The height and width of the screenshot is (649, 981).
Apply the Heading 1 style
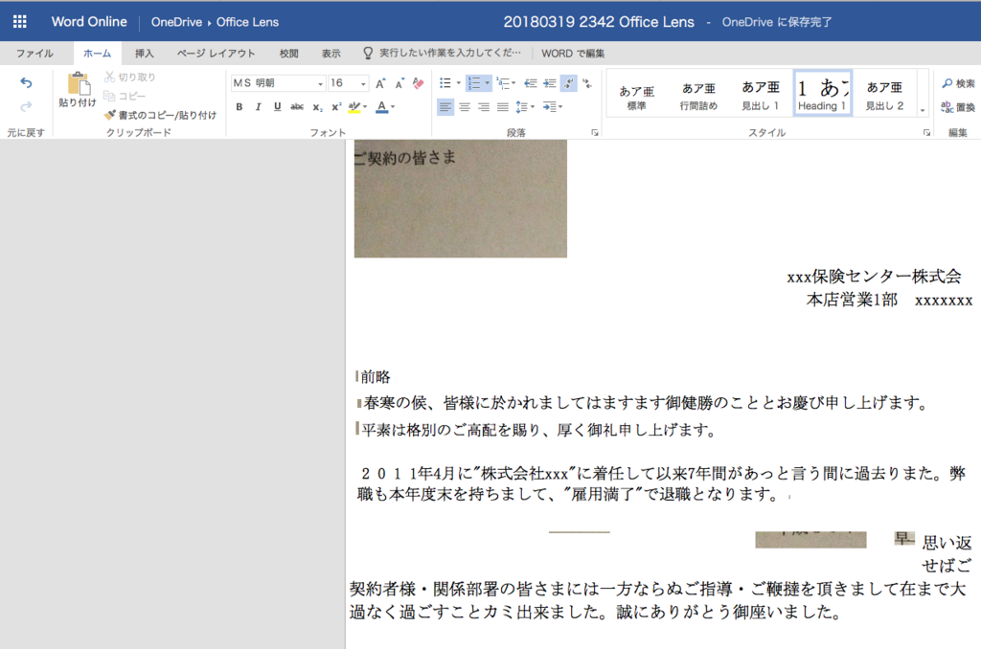pyautogui.click(x=823, y=94)
